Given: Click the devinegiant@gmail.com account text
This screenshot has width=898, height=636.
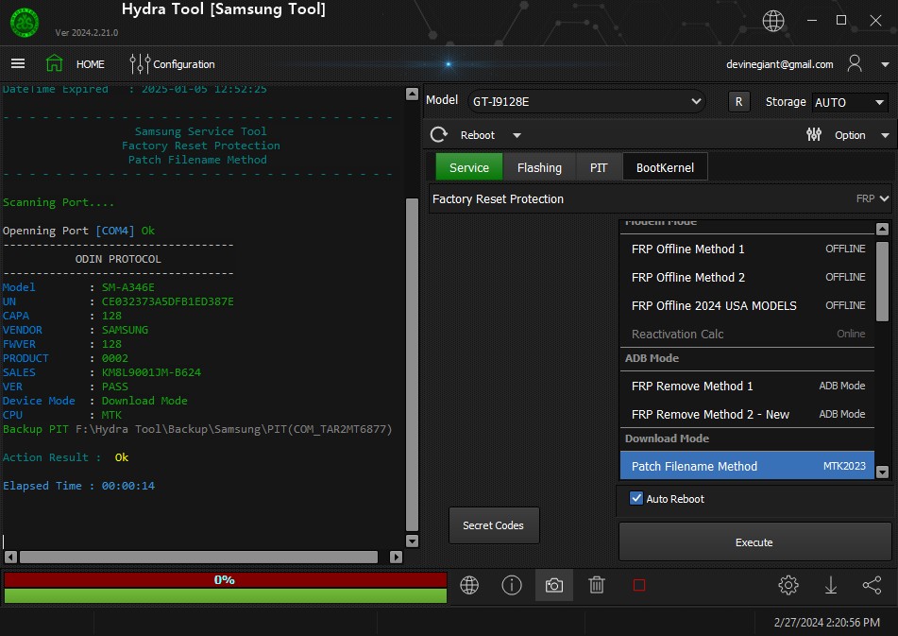Looking at the screenshot, I should pyautogui.click(x=779, y=64).
